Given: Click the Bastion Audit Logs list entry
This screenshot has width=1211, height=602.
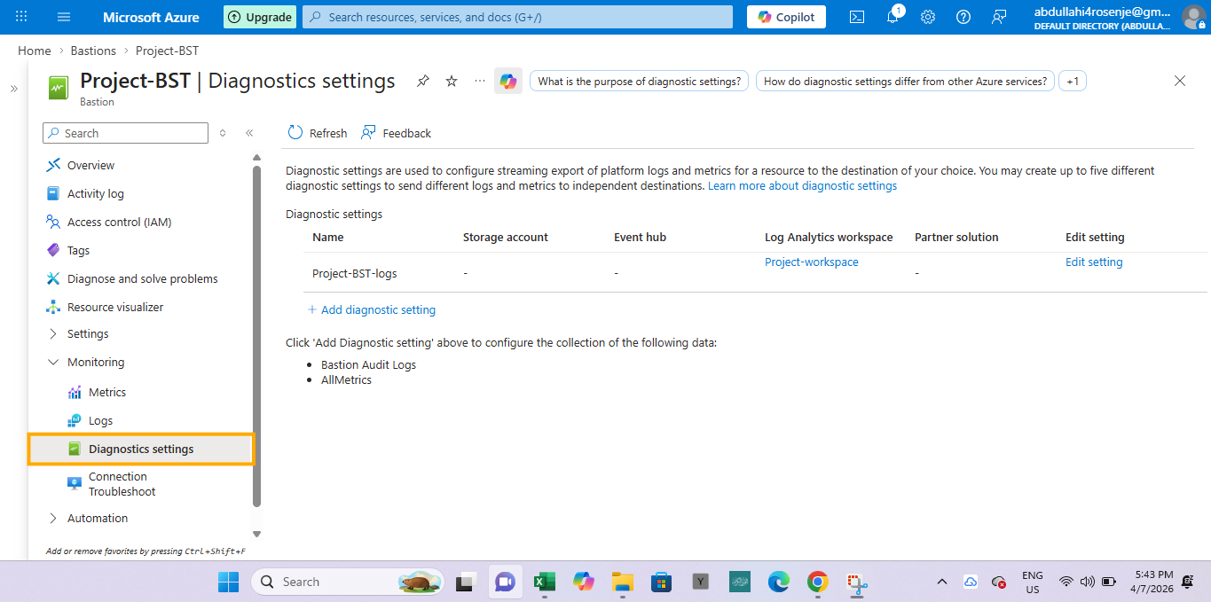Looking at the screenshot, I should (368, 364).
